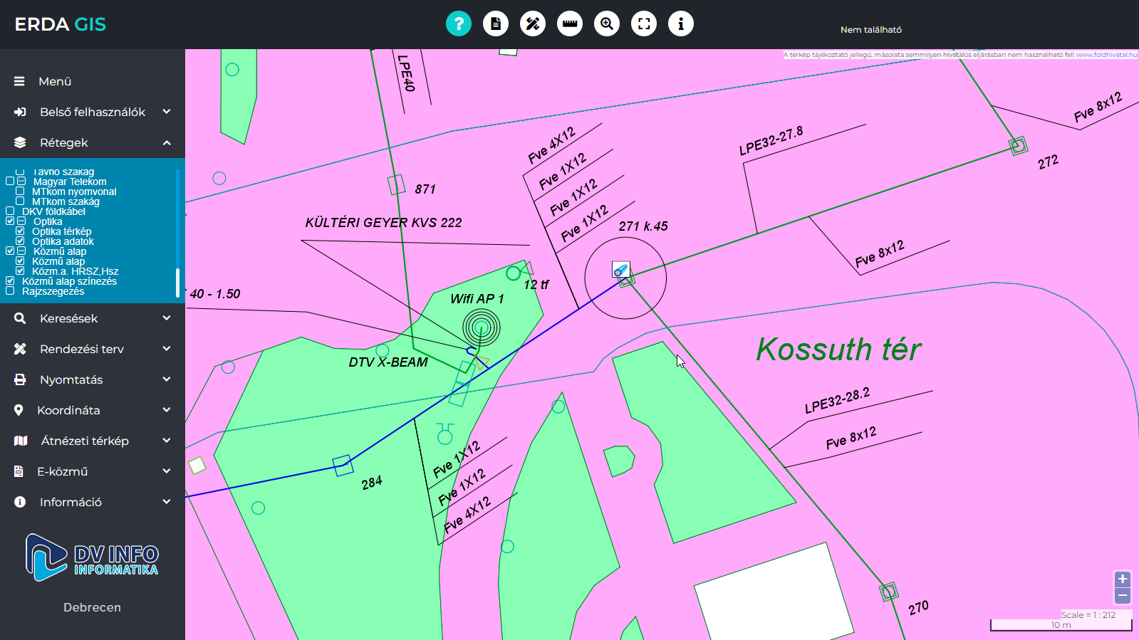
Task: Activate the ruler measurement tool
Action: point(570,23)
